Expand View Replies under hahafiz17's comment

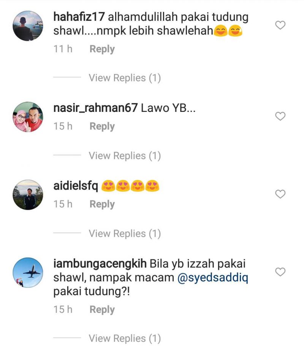pos(125,78)
